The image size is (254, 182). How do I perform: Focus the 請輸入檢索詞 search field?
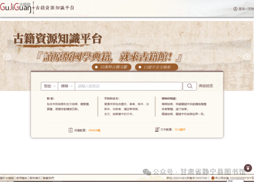pyautogui.click(x=128, y=86)
